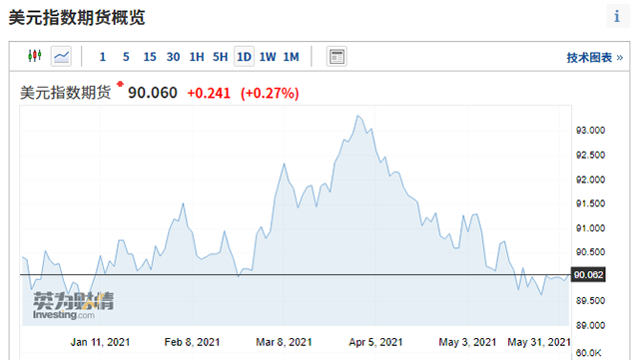This screenshot has height=360, width=639.
Task: Set the chart to 1W weekly
Action: pyautogui.click(x=268, y=57)
